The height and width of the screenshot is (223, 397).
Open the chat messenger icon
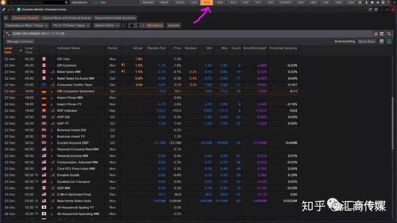pyautogui.click(x=372, y=2)
